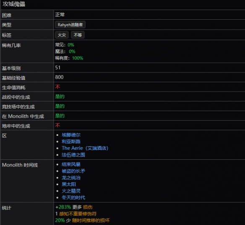Open the 龙之统治 timeline link
The width and height of the screenshot is (245, 225).
71,178
